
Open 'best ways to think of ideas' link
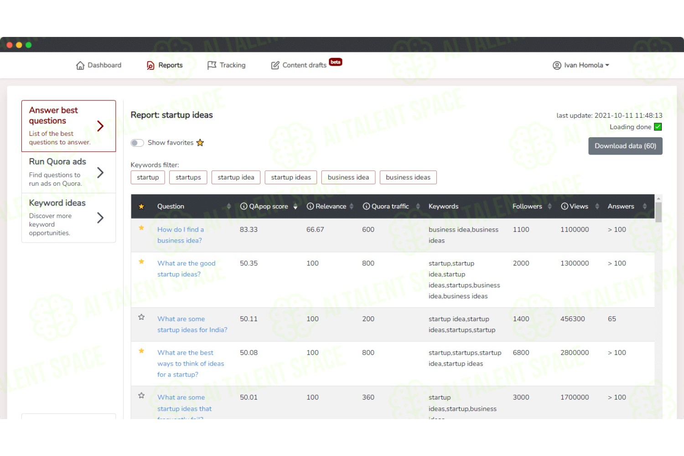[x=191, y=363]
